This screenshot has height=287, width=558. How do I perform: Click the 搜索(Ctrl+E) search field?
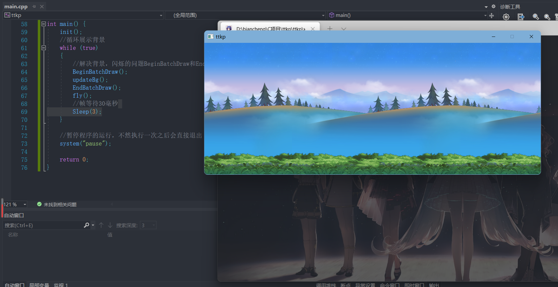(x=43, y=225)
